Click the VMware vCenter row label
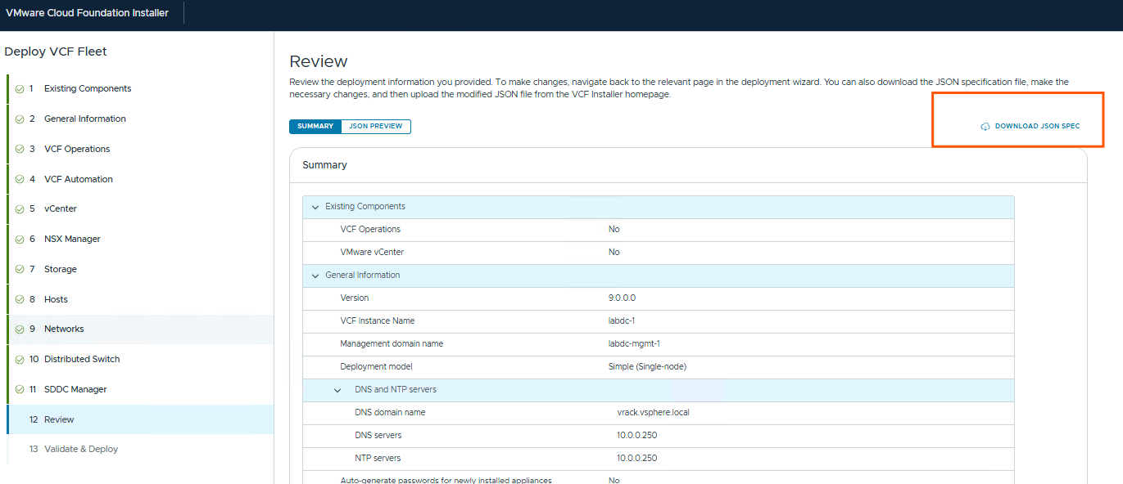 372,252
